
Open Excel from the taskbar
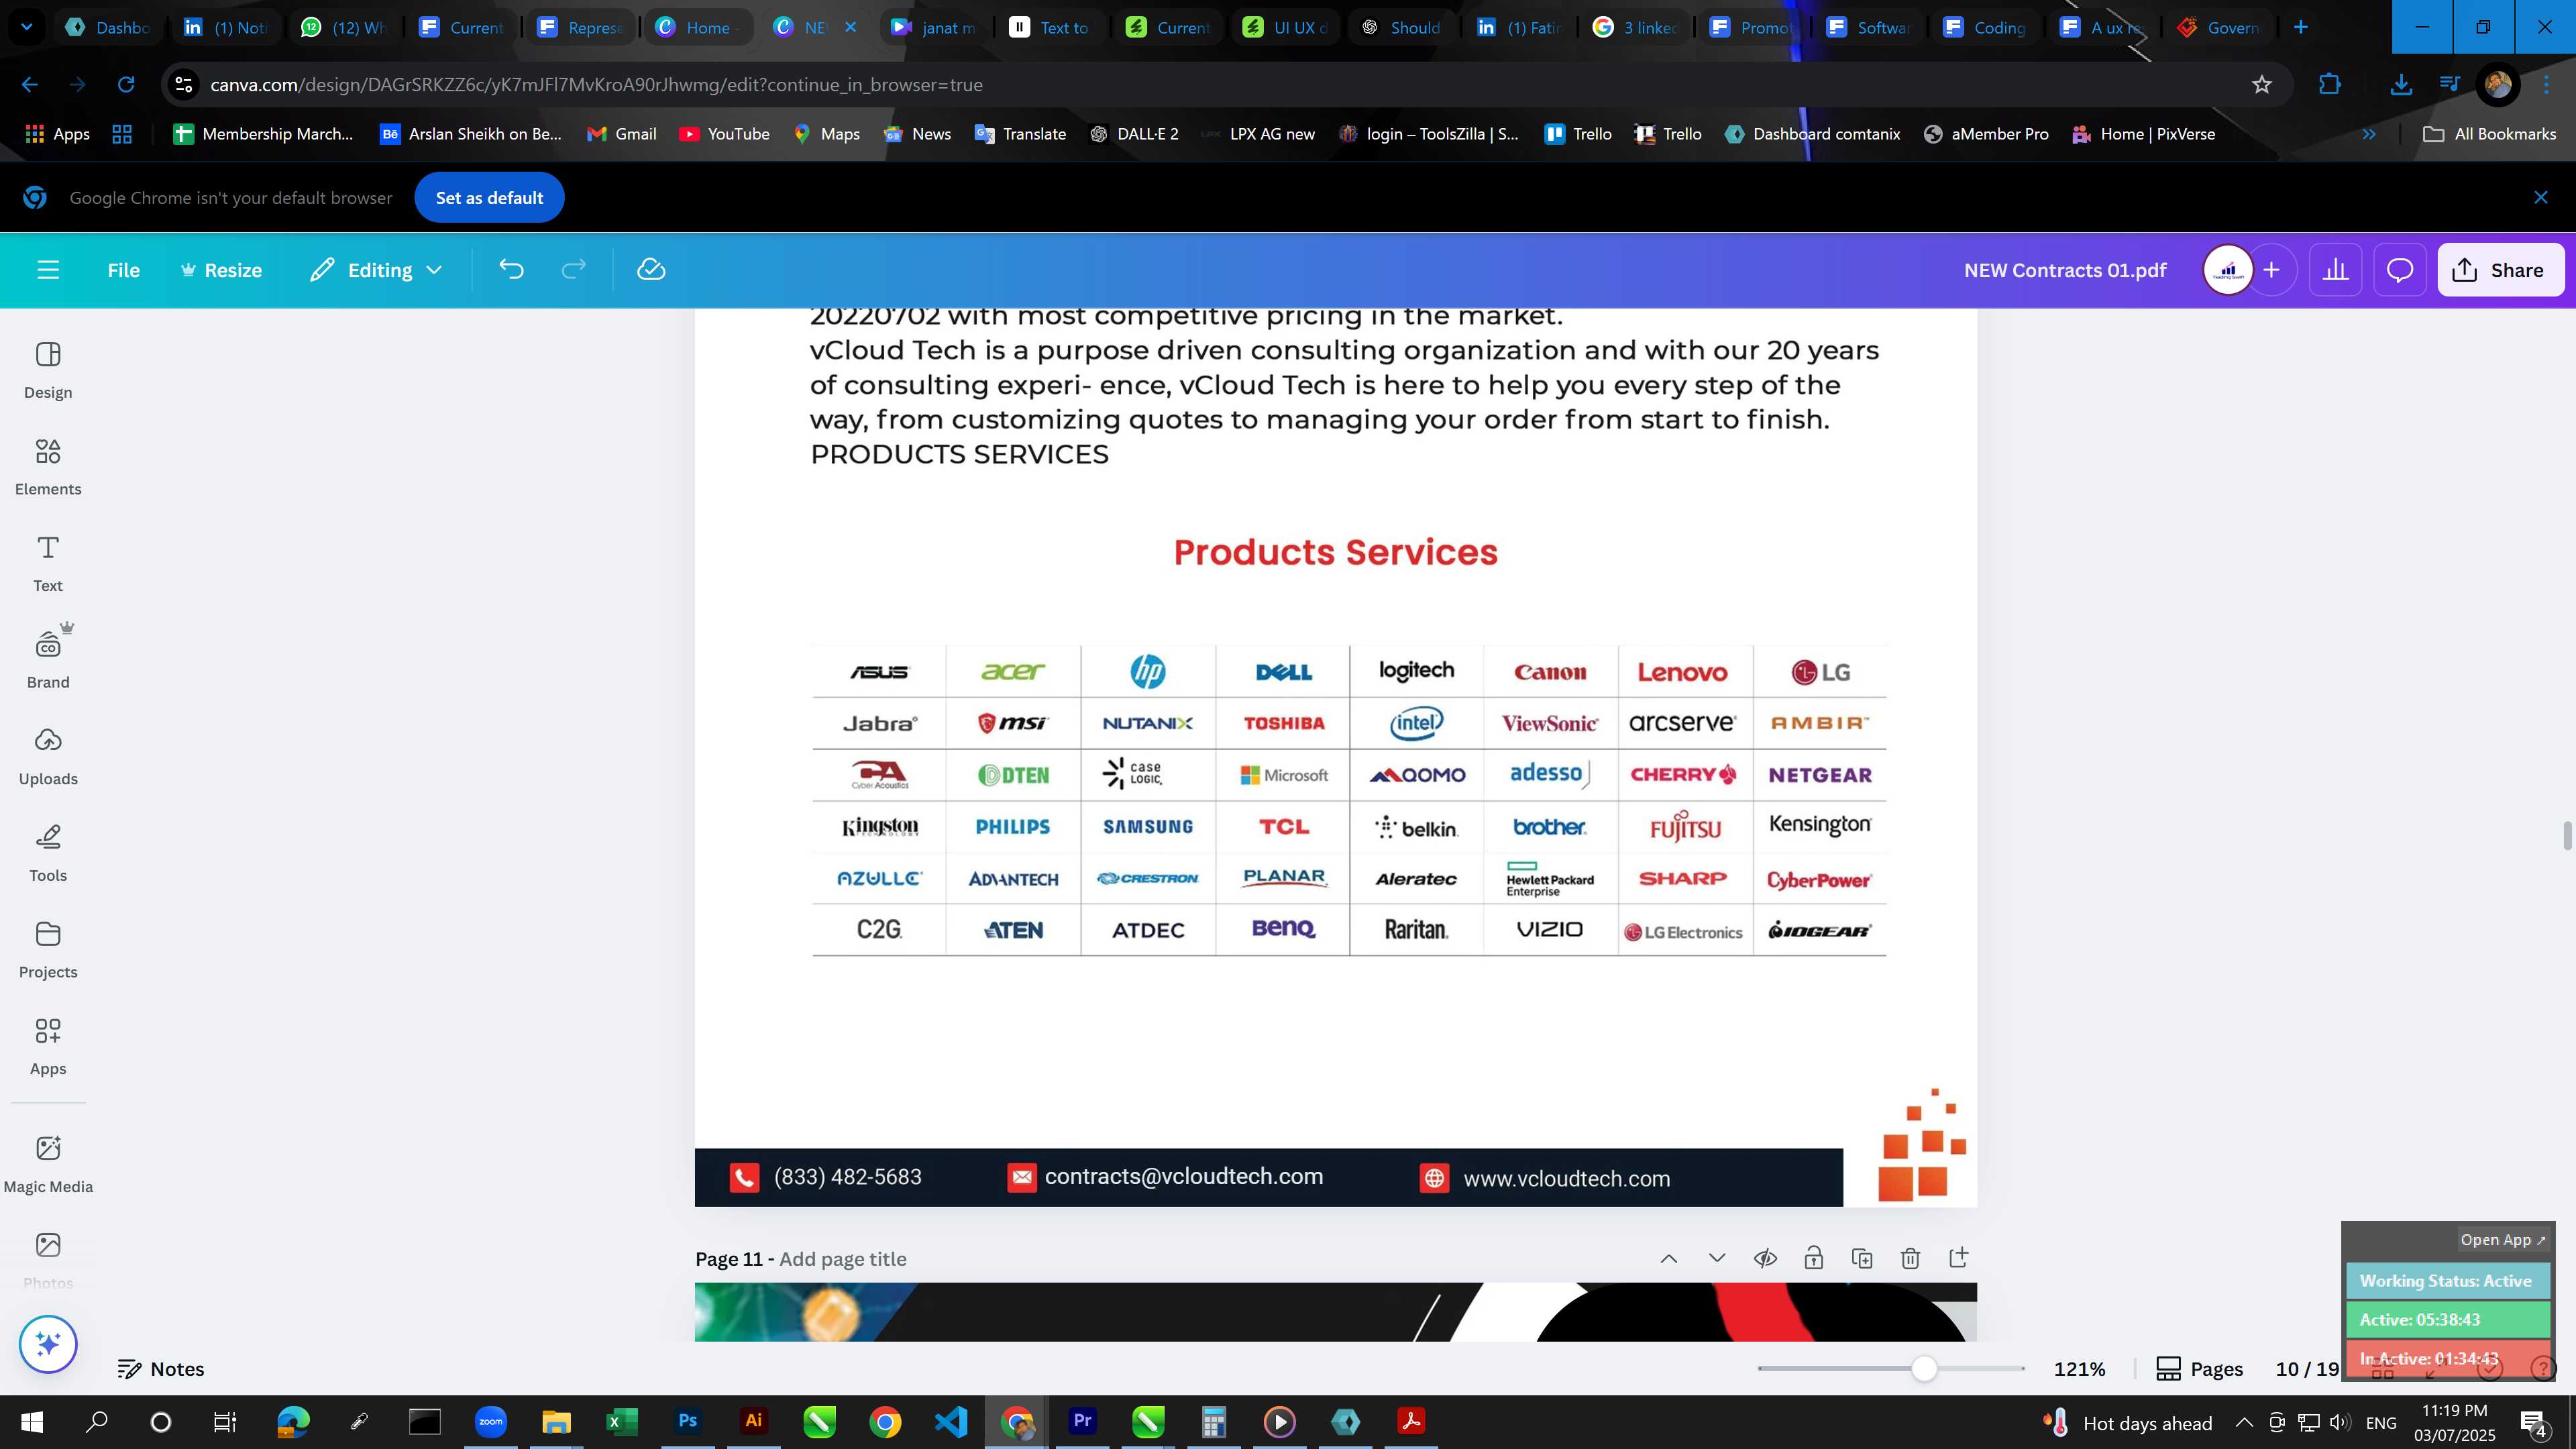coord(621,1421)
